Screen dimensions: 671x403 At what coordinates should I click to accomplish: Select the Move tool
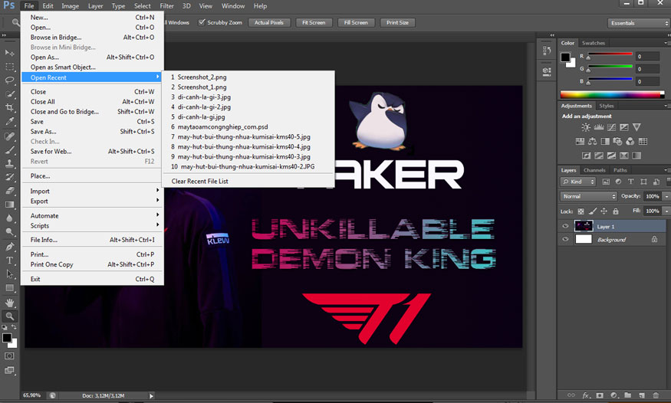(x=9, y=53)
